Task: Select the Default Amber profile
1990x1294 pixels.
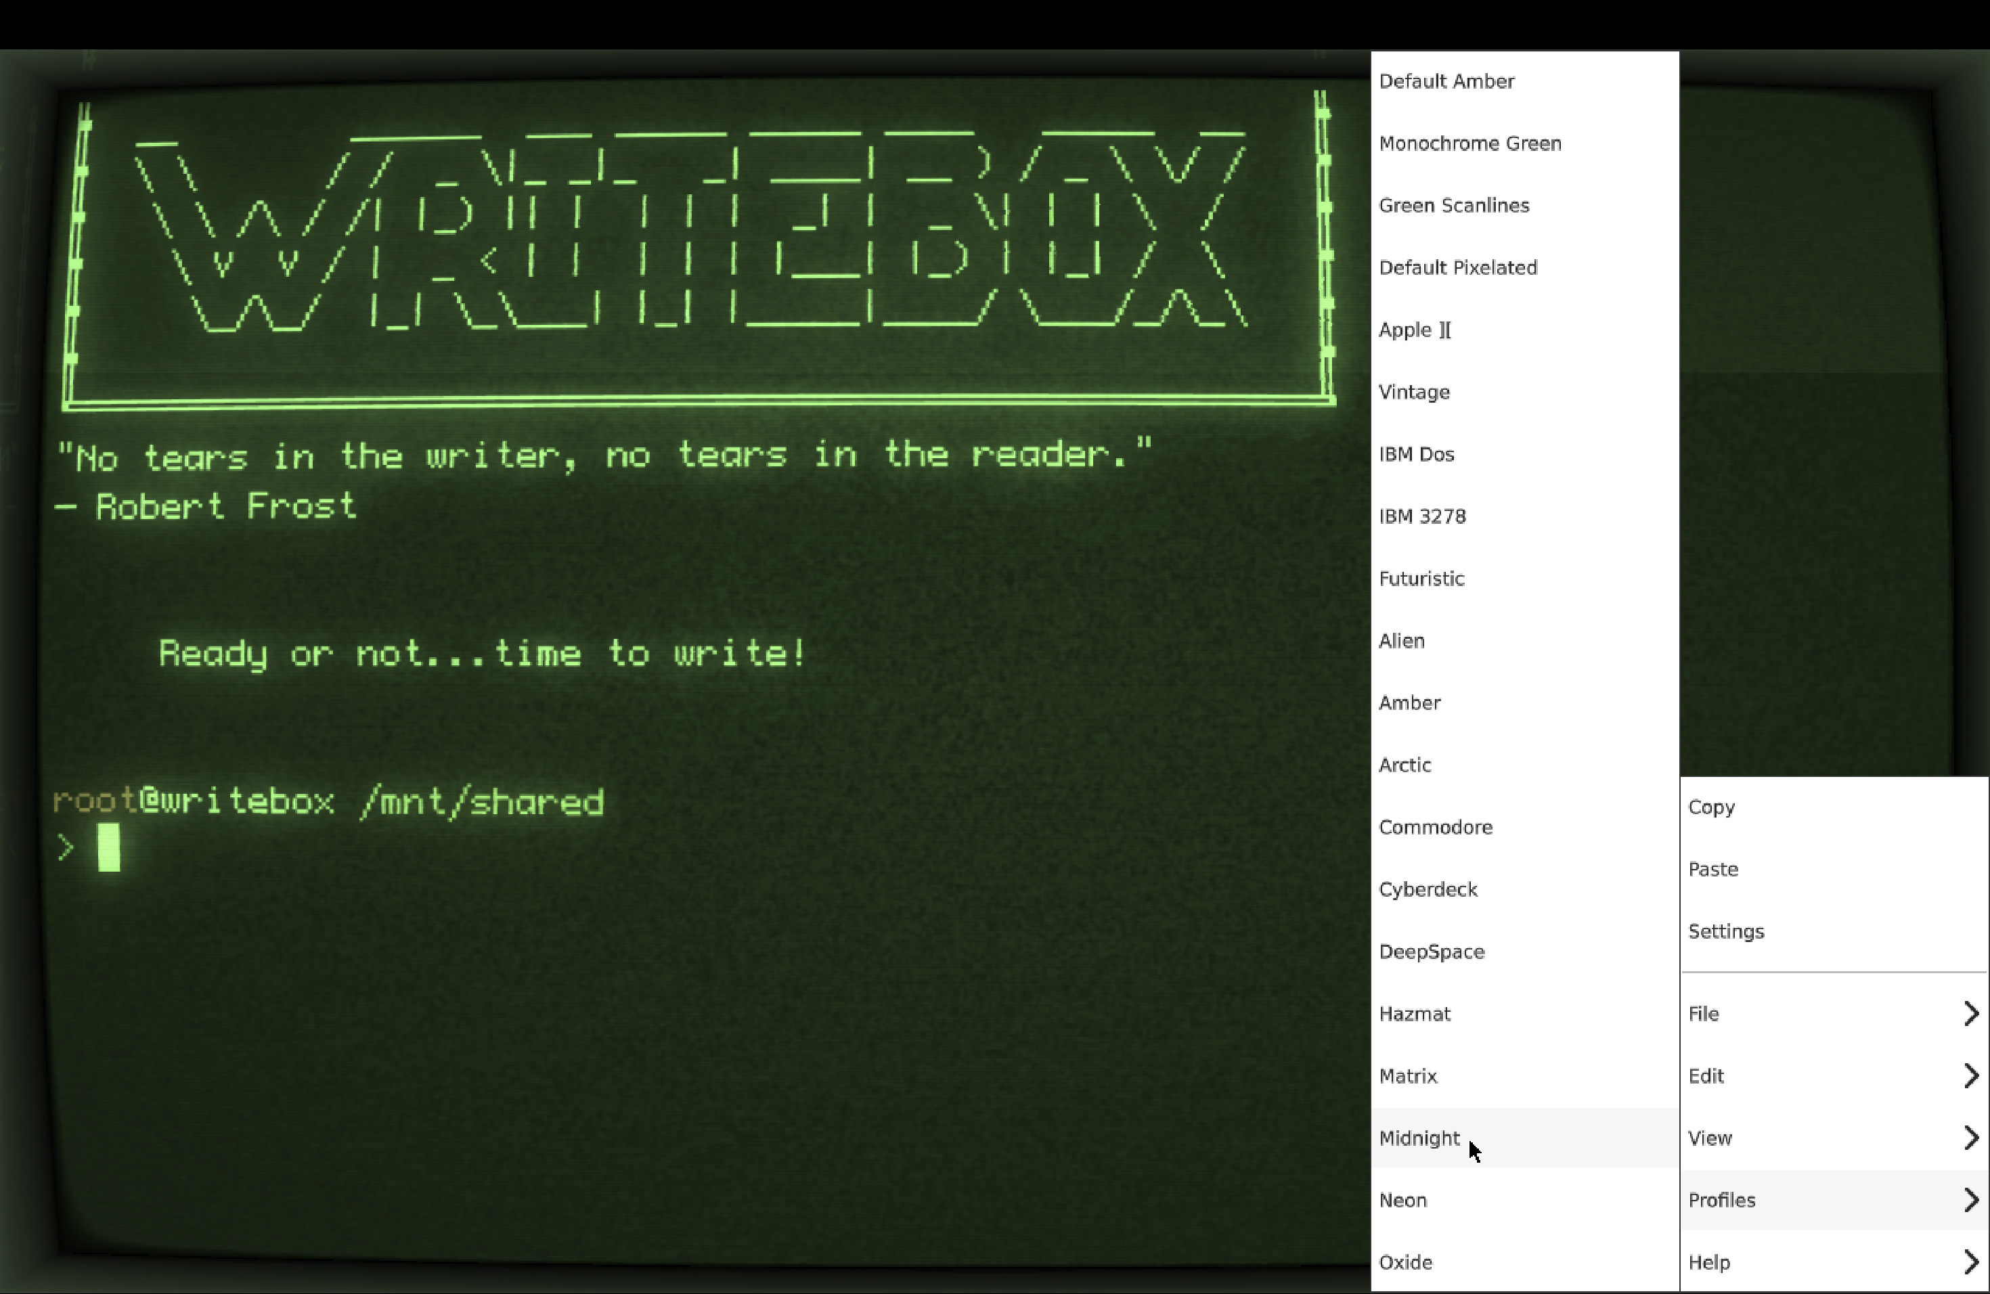Action: pyautogui.click(x=1524, y=81)
